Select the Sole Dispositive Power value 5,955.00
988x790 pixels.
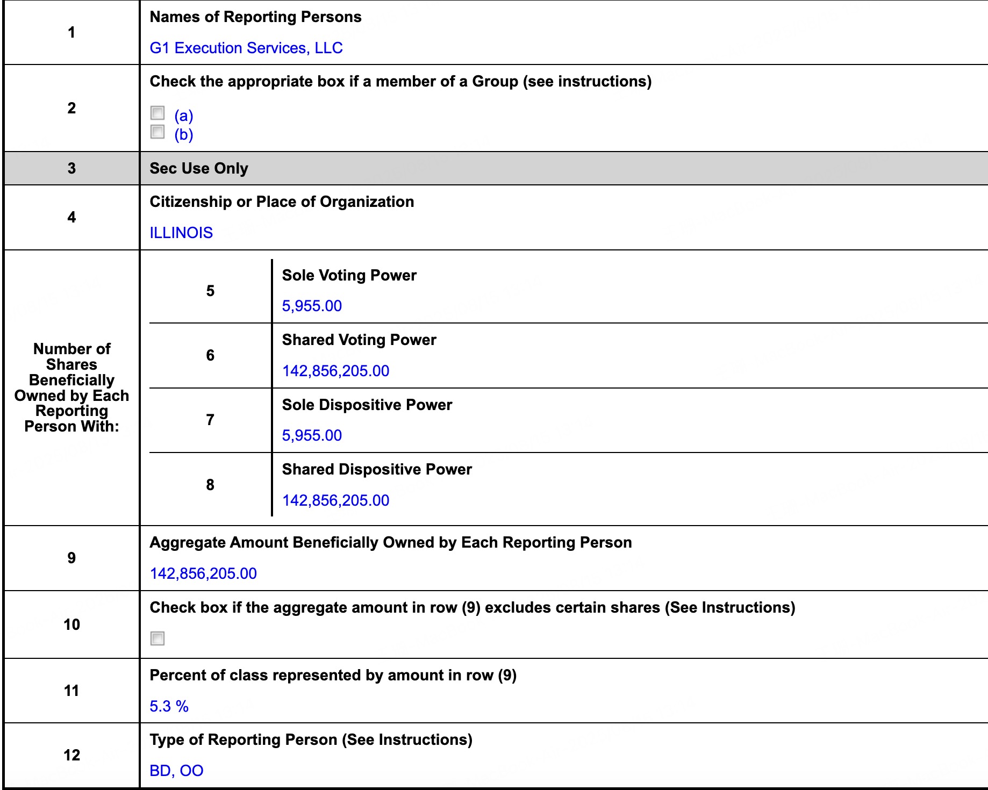(x=312, y=435)
